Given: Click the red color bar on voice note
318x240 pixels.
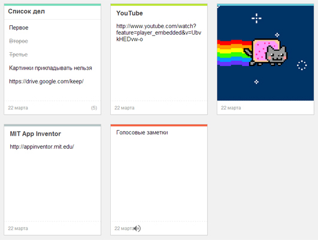Looking at the screenshot, I should pos(159,125).
